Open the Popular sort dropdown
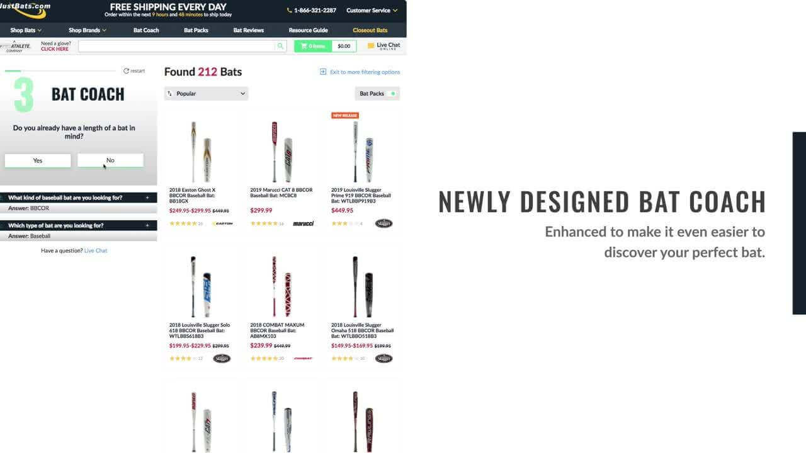Screen dimensions: 806x453 coord(206,94)
